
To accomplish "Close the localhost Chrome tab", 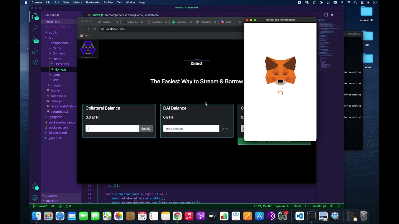I will [215, 22].
